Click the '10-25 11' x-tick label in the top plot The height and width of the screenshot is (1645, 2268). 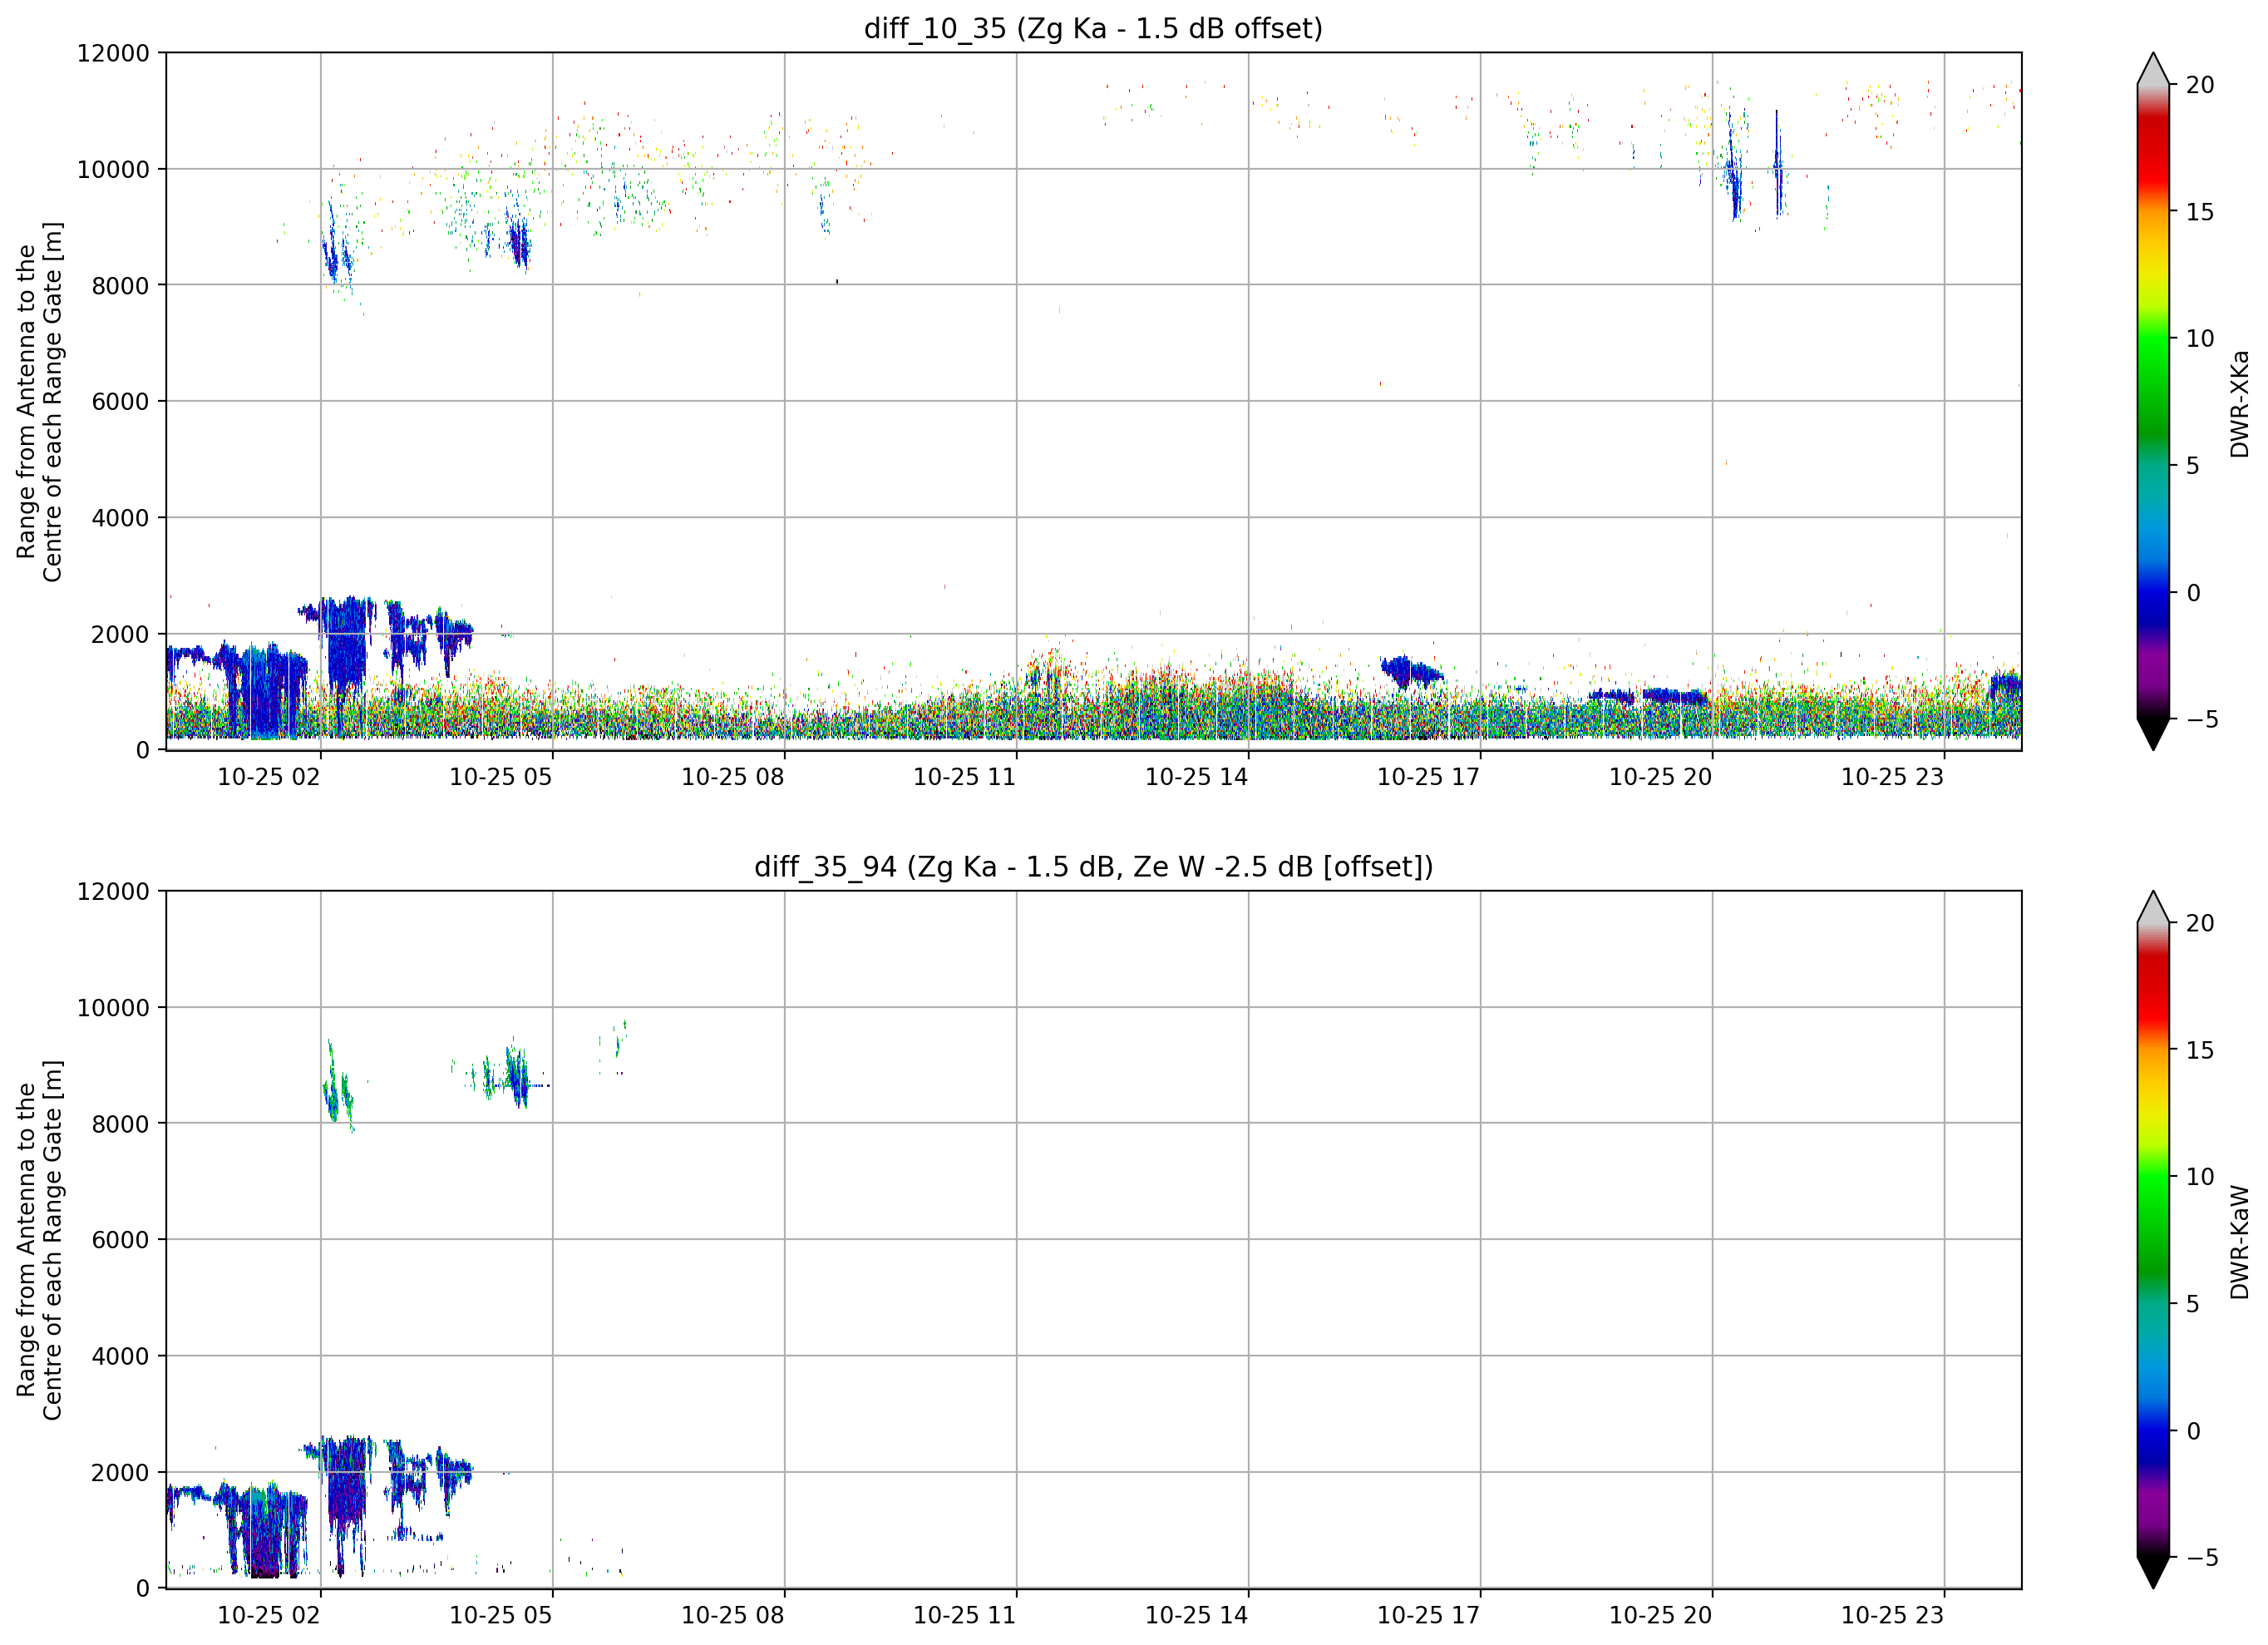[965, 777]
